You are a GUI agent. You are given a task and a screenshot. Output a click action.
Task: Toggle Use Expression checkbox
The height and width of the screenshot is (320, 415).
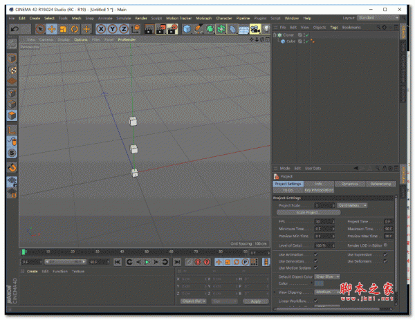pyautogui.click(x=385, y=254)
